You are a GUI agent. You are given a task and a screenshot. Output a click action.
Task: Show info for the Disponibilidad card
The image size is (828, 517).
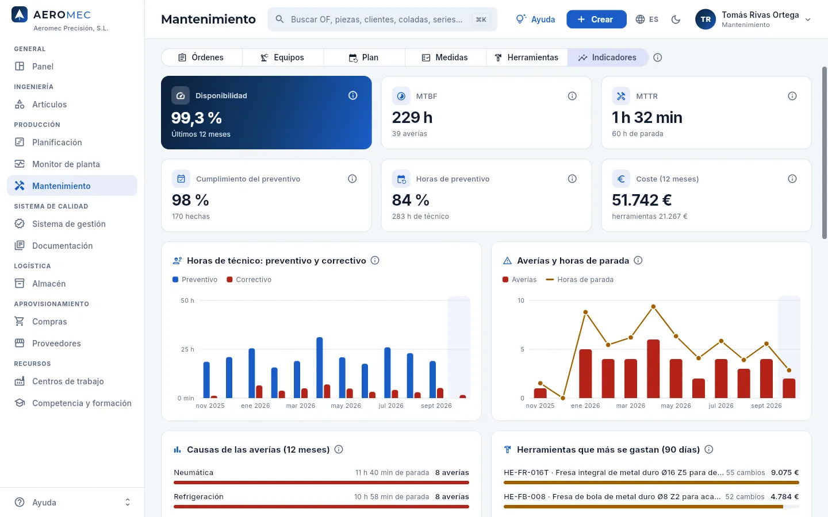click(x=353, y=95)
